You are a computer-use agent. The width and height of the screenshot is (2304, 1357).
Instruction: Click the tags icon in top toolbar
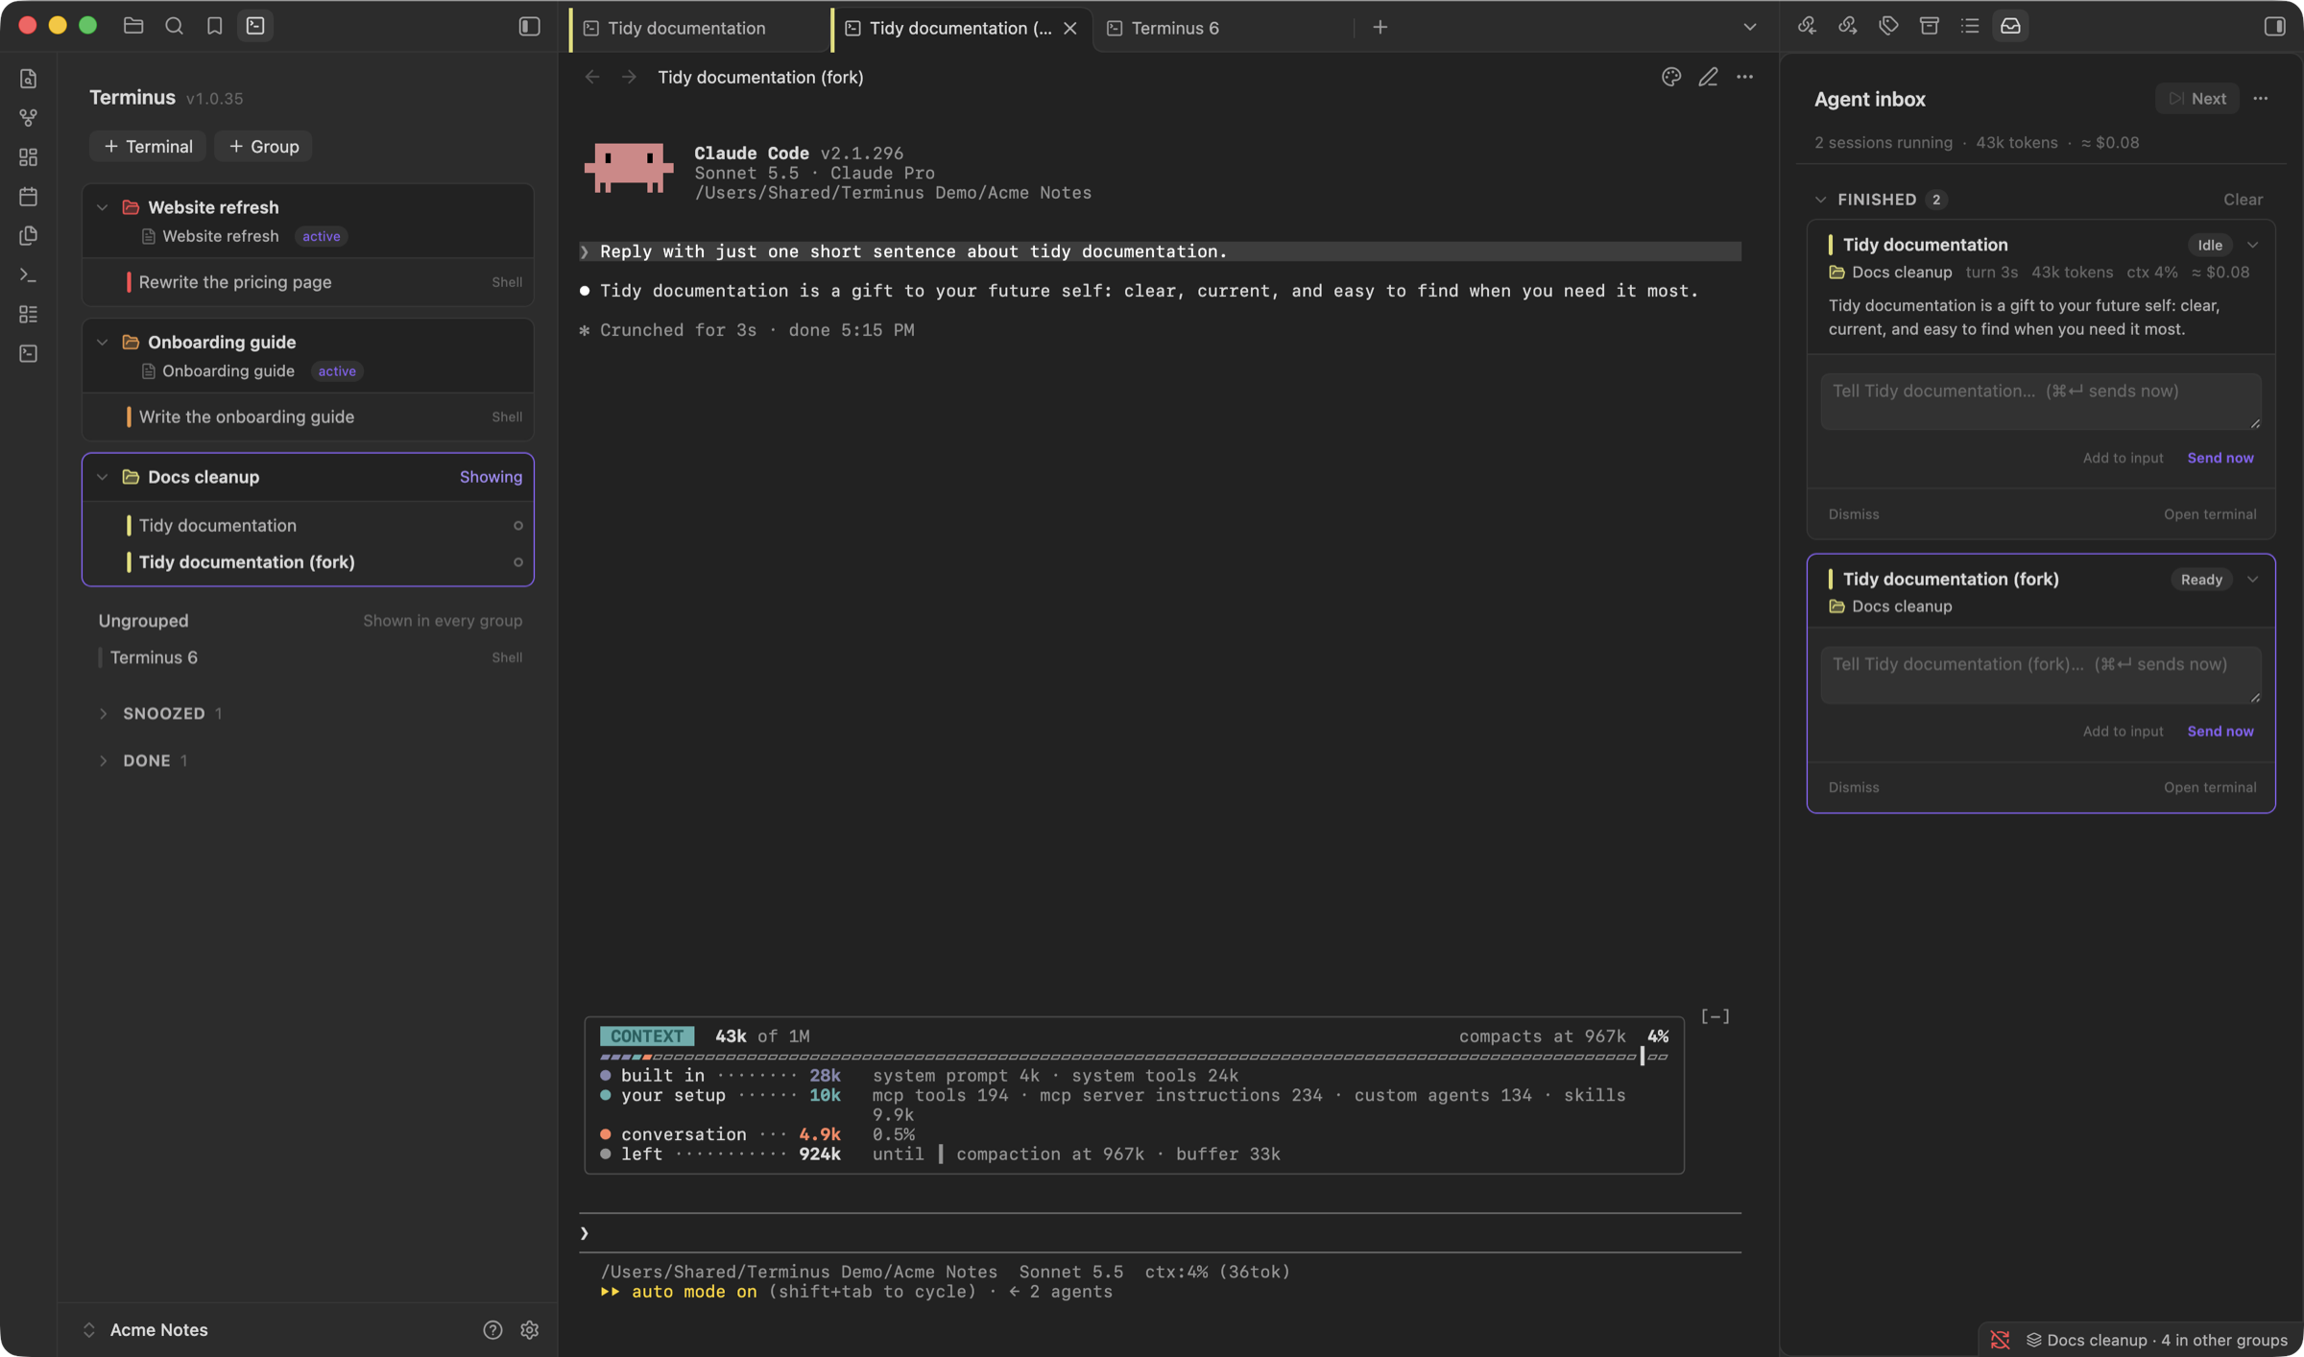click(1888, 26)
